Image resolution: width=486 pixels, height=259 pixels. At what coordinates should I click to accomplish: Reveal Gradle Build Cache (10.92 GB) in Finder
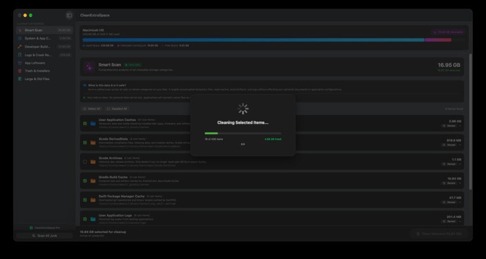pos(449,183)
